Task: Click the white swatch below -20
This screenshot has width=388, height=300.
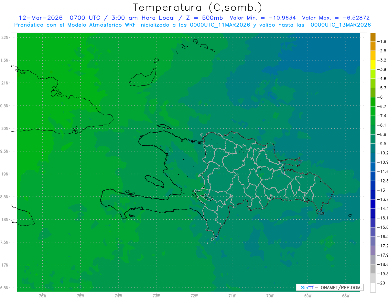Action: pos(373,288)
